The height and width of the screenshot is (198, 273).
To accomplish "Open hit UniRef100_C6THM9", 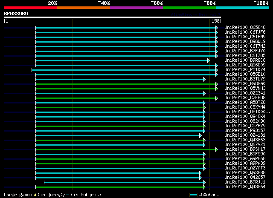I will pos(245,37).
